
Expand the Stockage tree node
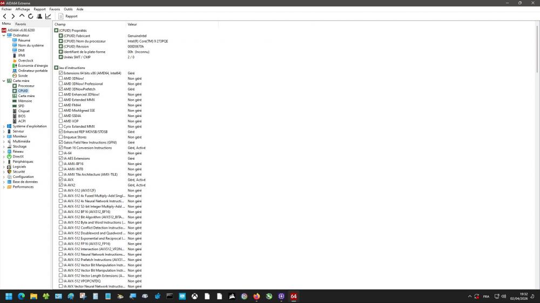coord(4,147)
